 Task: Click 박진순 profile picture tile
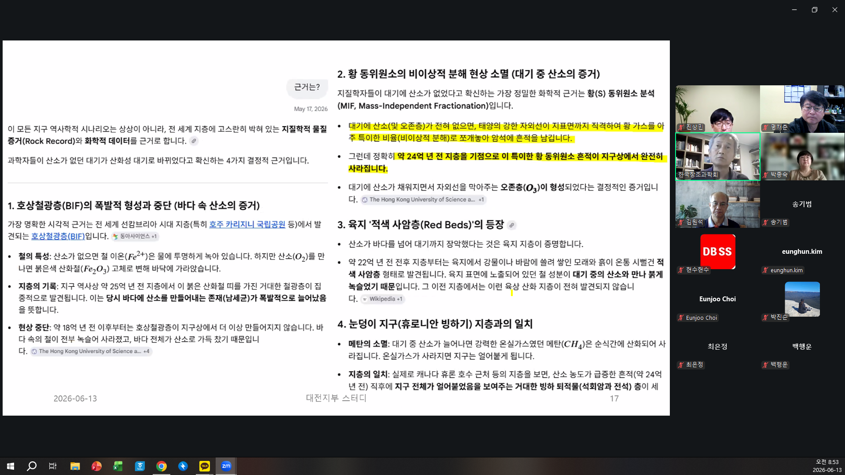802,299
